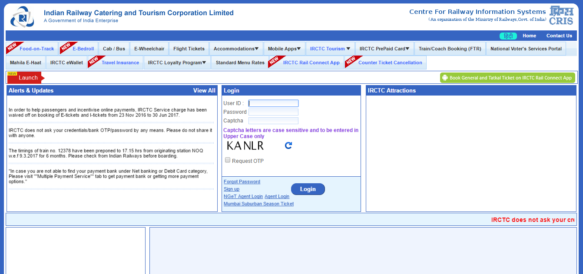Click the IRCTC Attractions header
The image size is (583, 274).
click(392, 90)
